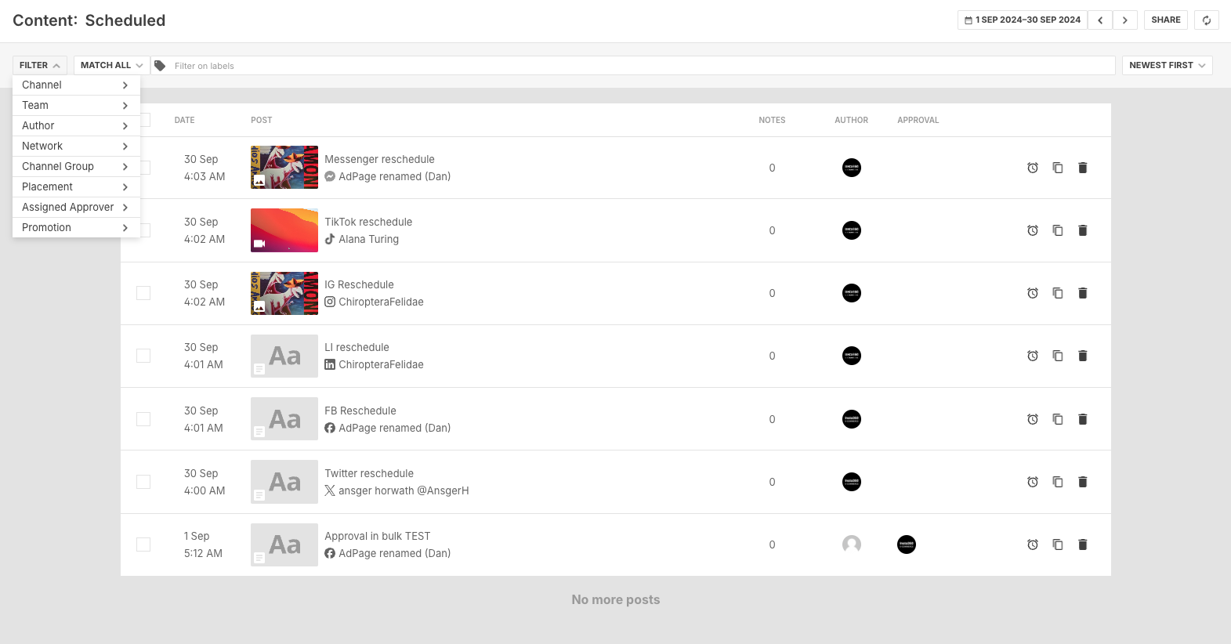
Task: Click the refresh icon beside SHARE
Action: (x=1207, y=20)
